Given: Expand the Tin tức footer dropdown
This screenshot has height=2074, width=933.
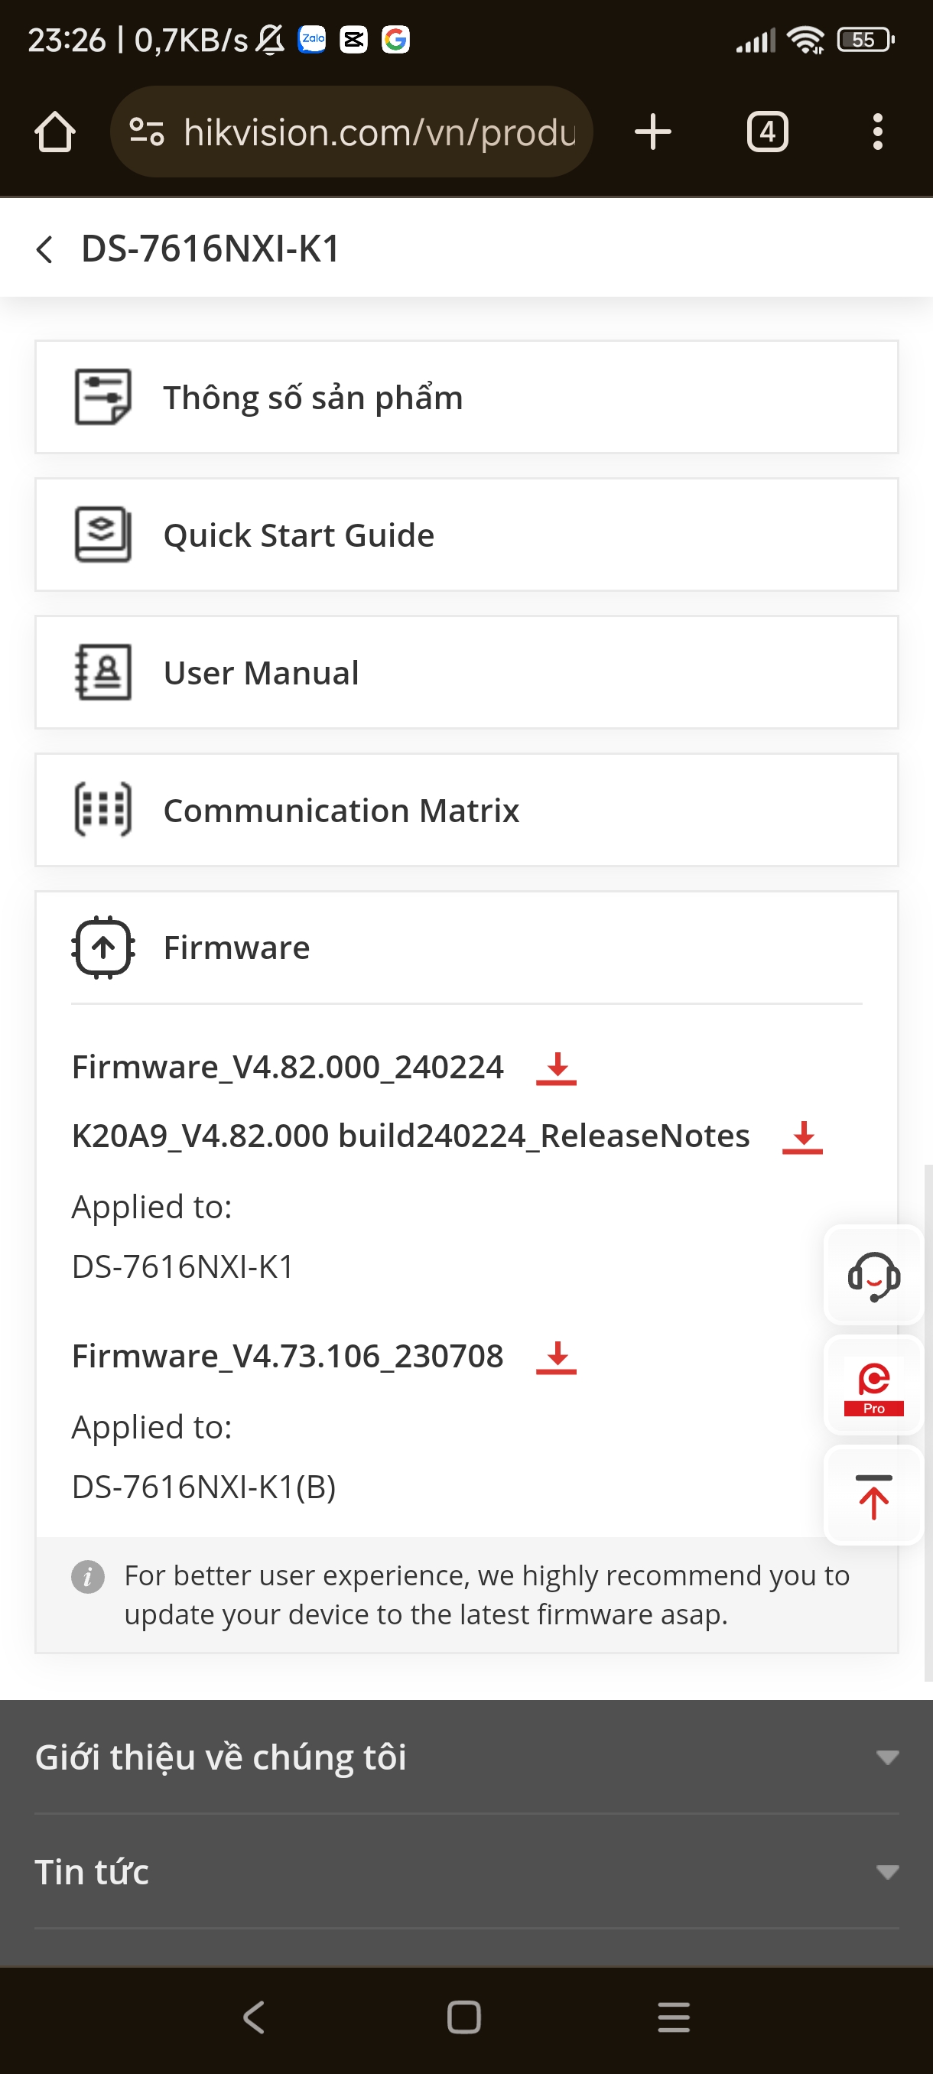Looking at the screenshot, I should point(466,1872).
